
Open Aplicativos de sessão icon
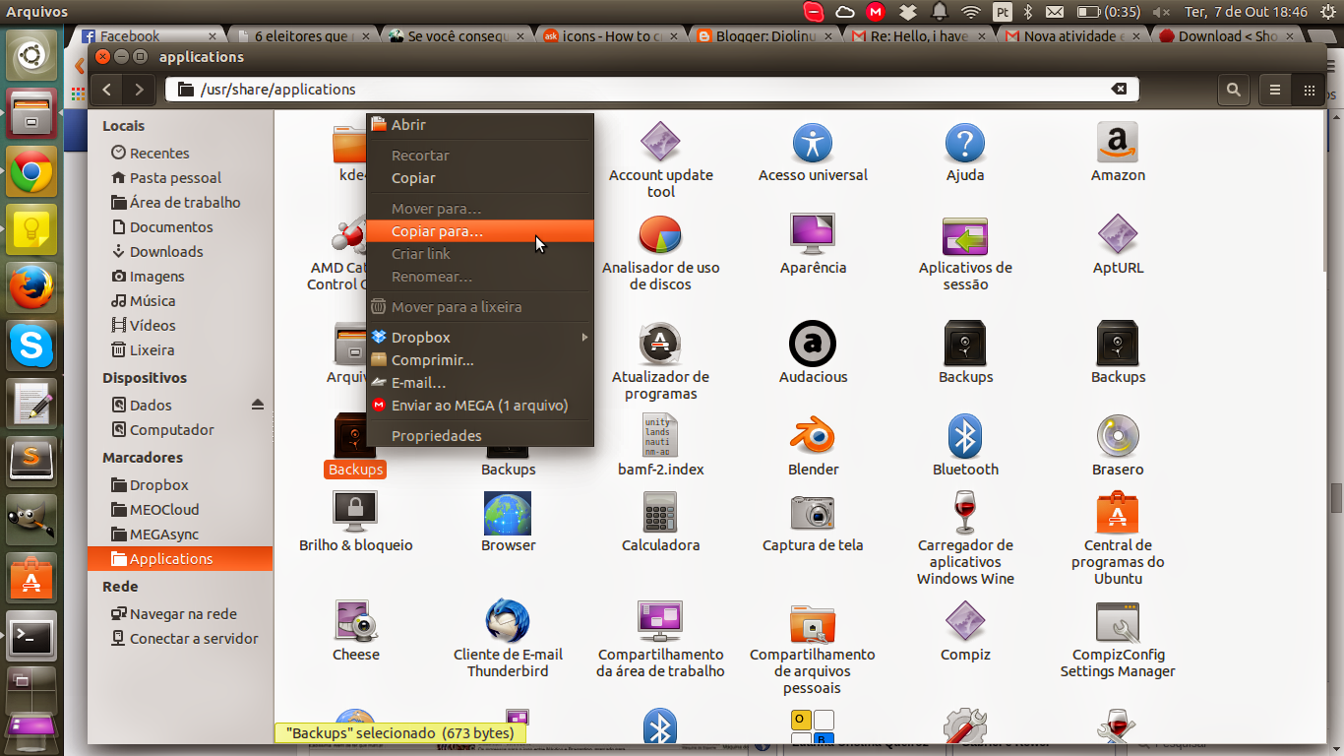[x=965, y=236]
